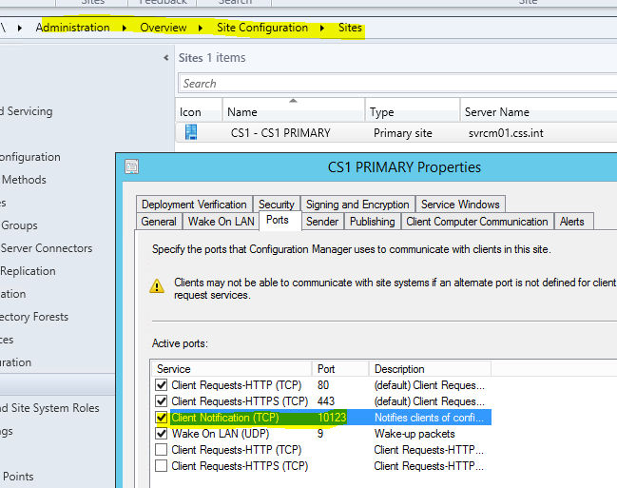
Task: Open the Deployment Verification tab
Action: pos(194,204)
